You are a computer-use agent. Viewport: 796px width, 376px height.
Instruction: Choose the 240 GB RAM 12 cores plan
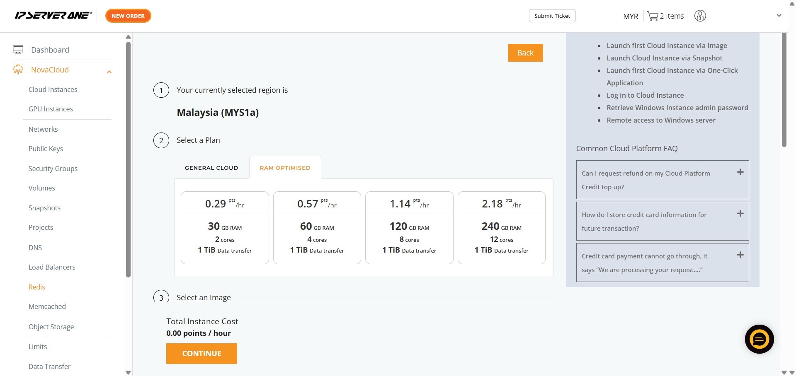coord(501,228)
